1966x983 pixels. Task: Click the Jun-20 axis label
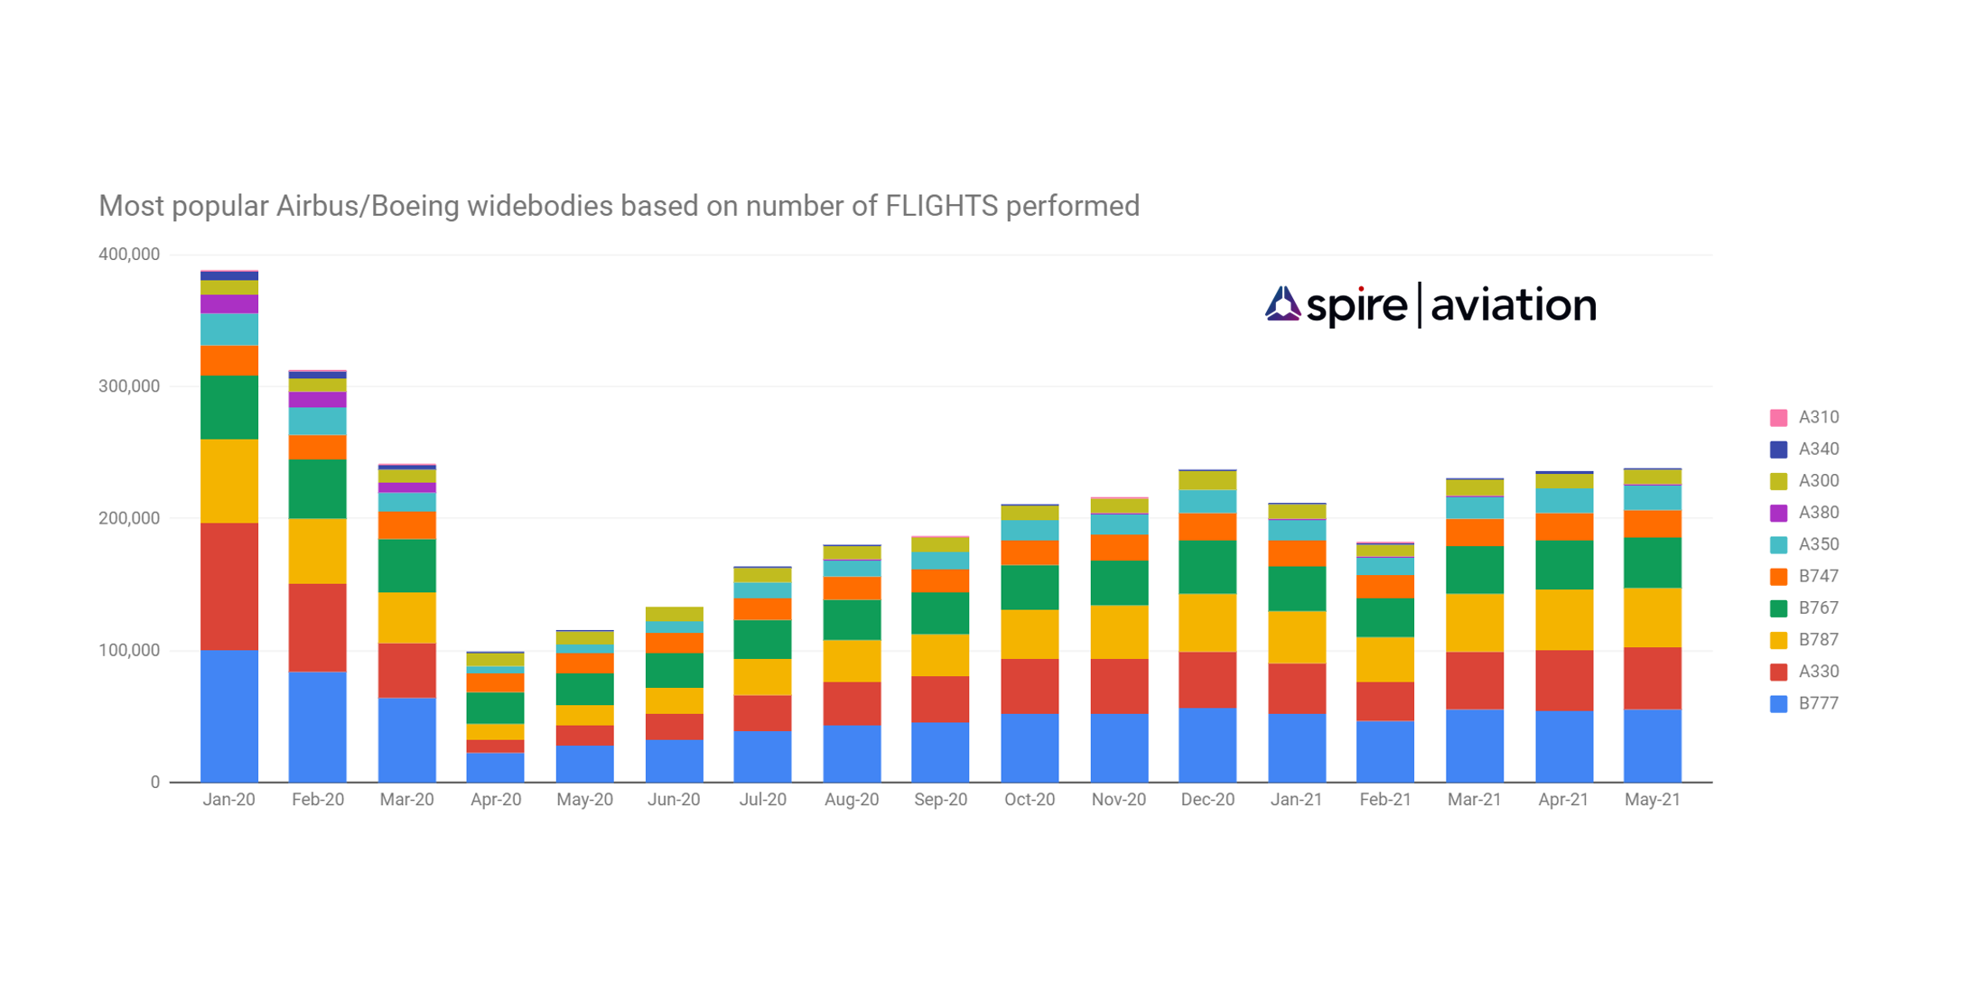pyautogui.click(x=674, y=801)
